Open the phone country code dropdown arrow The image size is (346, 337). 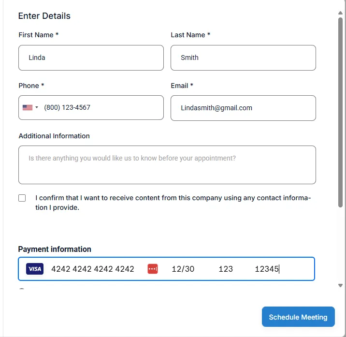37,107
